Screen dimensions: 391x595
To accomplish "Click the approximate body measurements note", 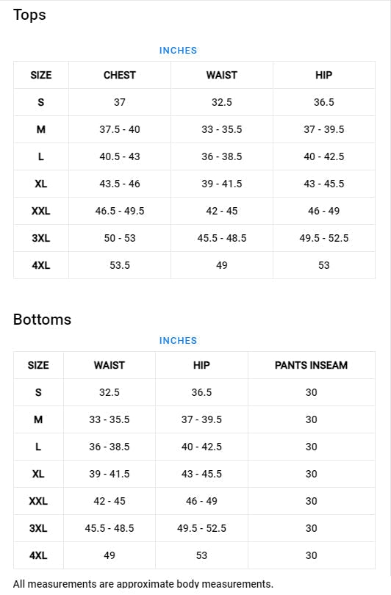I will 143,584.
